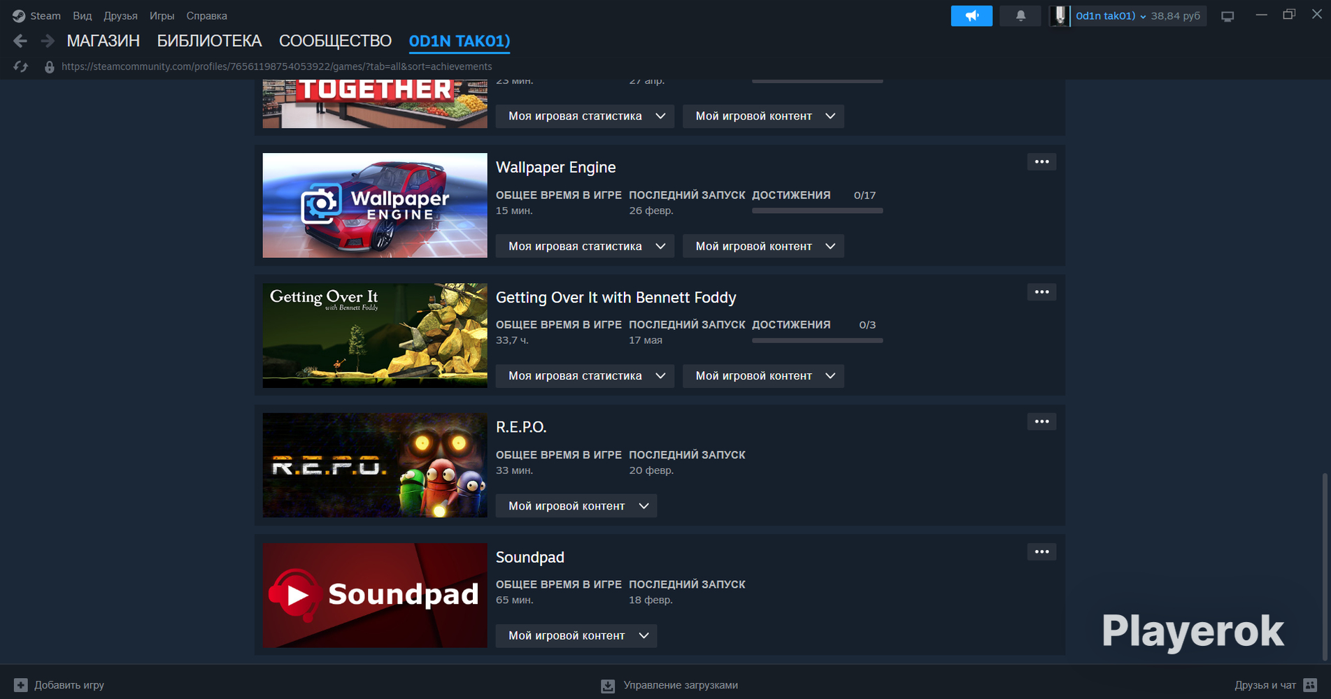Click the 15 мин. playtime for Wallpaper Engine
This screenshot has width=1331, height=699.
click(514, 210)
